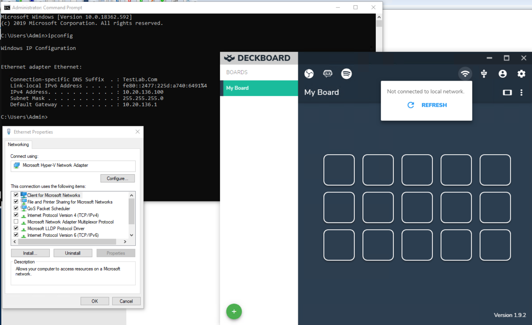This screenshot has height=325, width=532.
Task: Click the items list scroll right arrow
Action: click(x=125, y=241)
